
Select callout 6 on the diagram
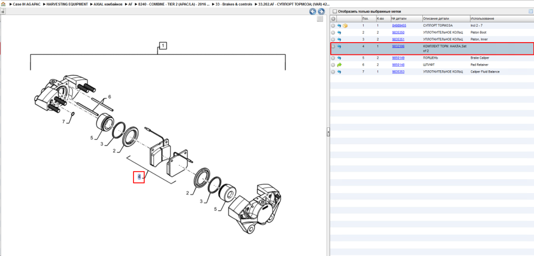[x=109, y=97]
